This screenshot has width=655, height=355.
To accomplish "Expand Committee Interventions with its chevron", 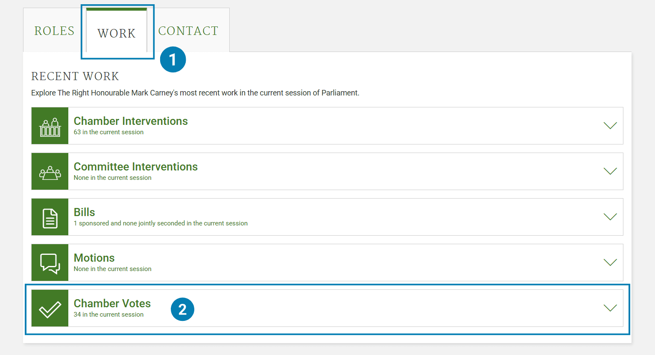I will [x=610, y=171].
